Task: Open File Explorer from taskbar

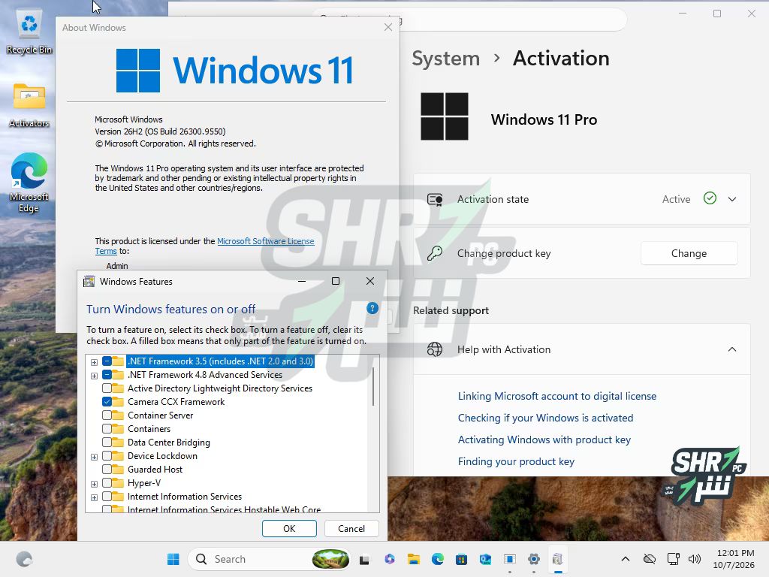Action: (x=414, y=559)
